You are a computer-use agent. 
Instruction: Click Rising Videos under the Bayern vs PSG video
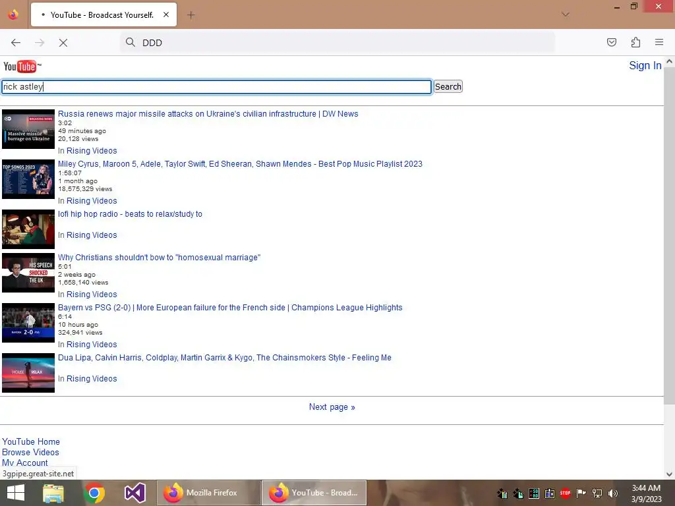pos(92,345)
